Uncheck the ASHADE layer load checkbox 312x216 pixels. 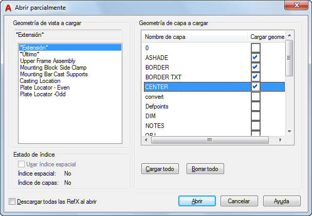click(255, 57)
